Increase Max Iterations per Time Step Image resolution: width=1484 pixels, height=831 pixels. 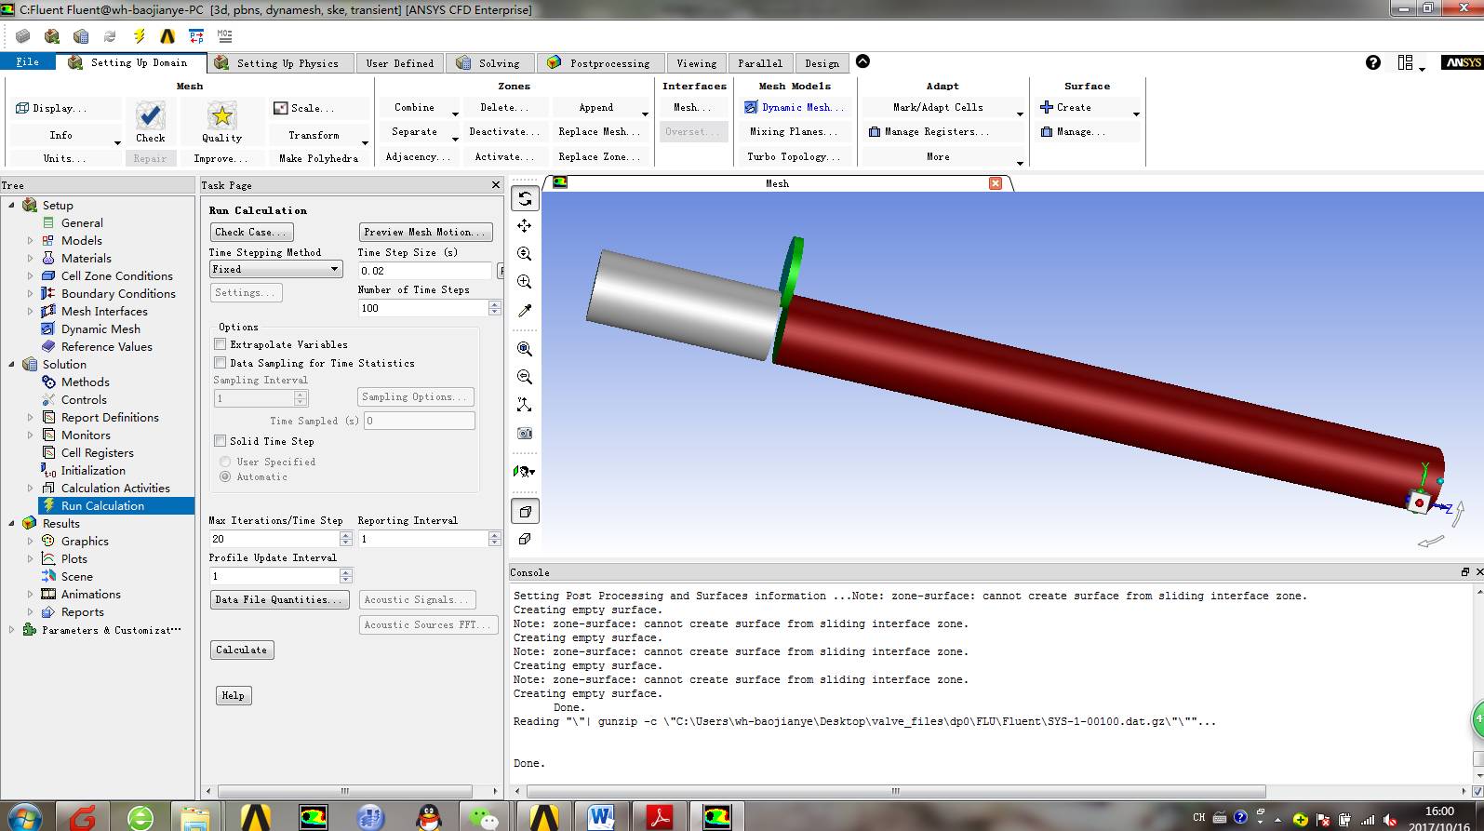[x=346, y=535]
